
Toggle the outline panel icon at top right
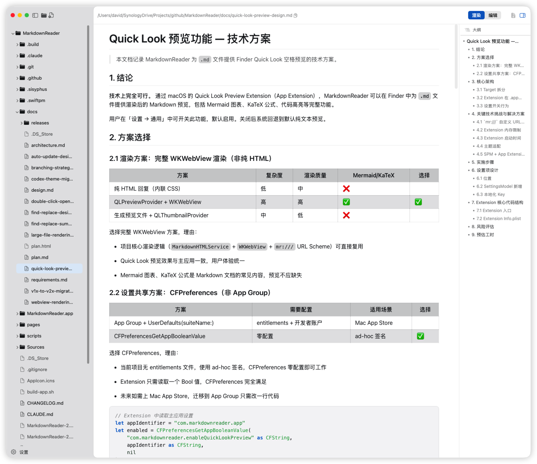[523, 15]
